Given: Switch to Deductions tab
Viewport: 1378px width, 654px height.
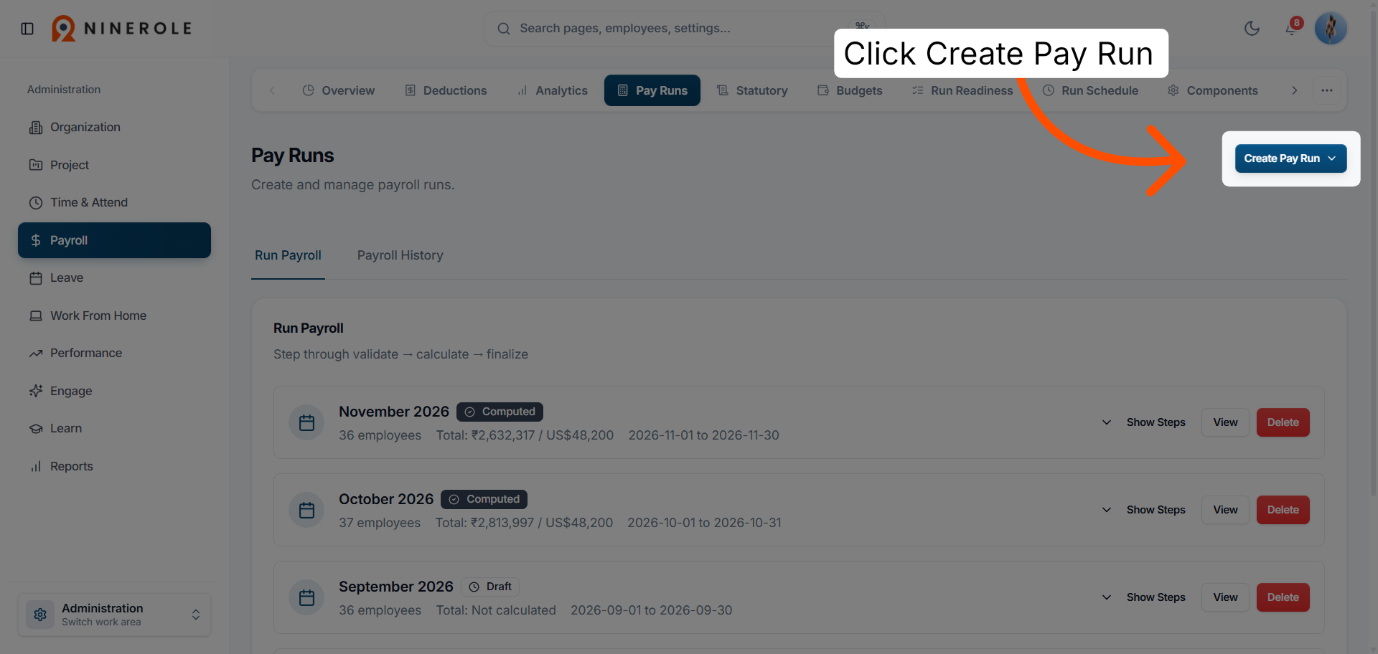Looking at the screenshot, I should 446,90.
